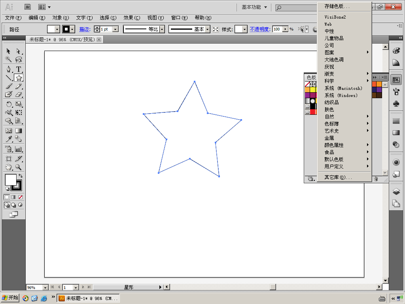
Task: Click the 描边 stroke link
Action: [x=85, y=29]
